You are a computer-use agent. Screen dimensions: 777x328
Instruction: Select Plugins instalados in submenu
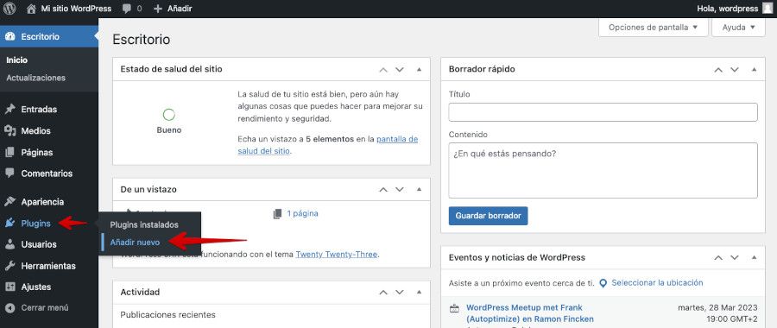pyautogui.click(x=144, y=225)
